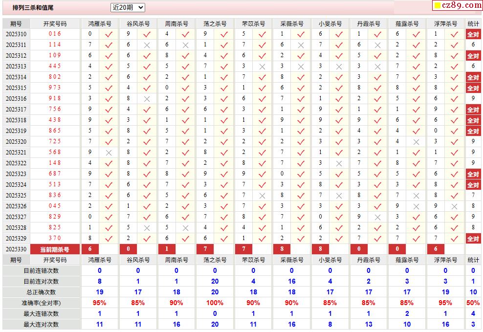The height and width of the screenshot is (332, 483).
Task: Click the gray cross in row 2025321 鸿雁杀号
Action: coord(109,153)
